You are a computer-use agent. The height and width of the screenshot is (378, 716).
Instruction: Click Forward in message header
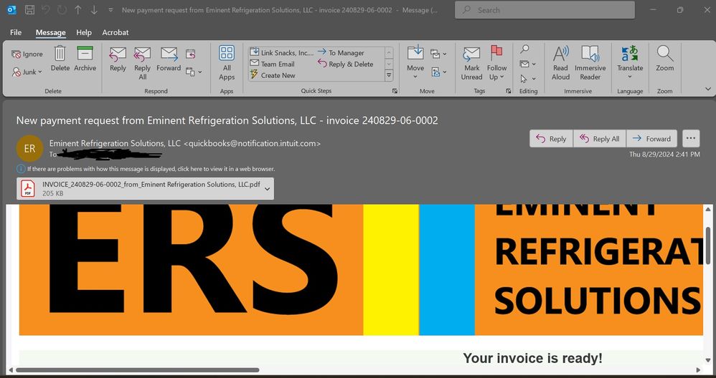pyautogui.click(x=651, y=138)
